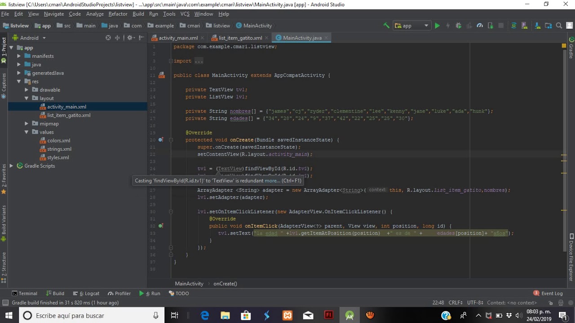This screenshot has width=575, height=323.
Task: Collapse the values folder
Action: point(27,132)
